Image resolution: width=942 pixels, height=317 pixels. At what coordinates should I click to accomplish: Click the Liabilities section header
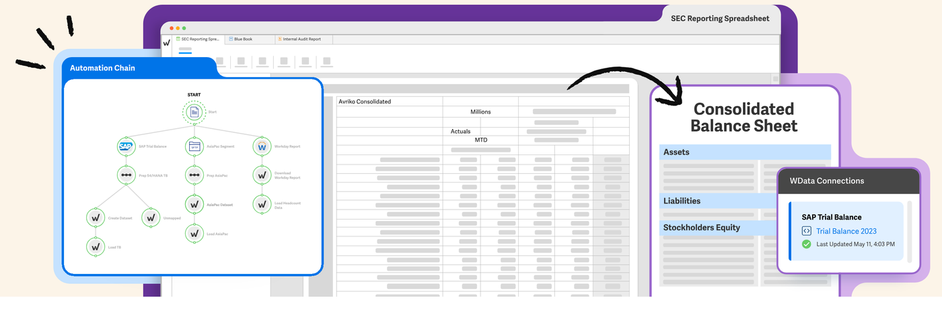[718, 201]
